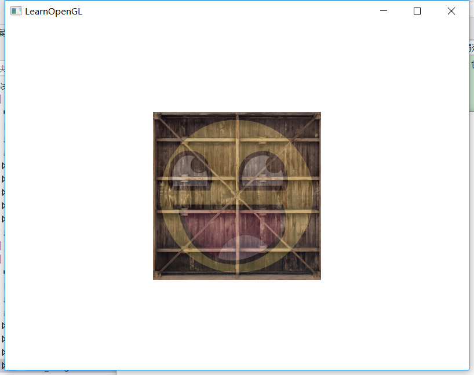Click the LearnOpenGL title bar application icon
Viewport: 474px width, 375px height.
click(16, 10)
